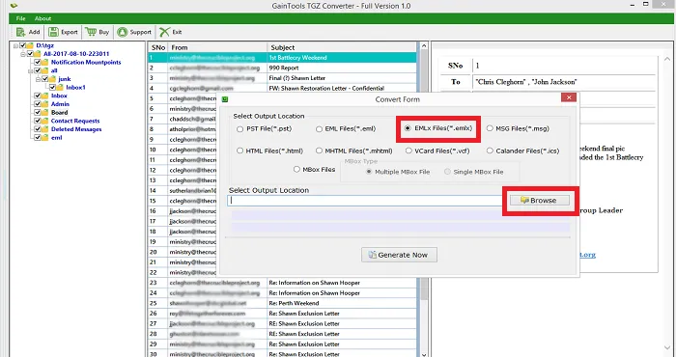The height and width of the screenshot is (357, 676).
Task: Close the Convert Form dialog
Action: (x=569, y=97)
